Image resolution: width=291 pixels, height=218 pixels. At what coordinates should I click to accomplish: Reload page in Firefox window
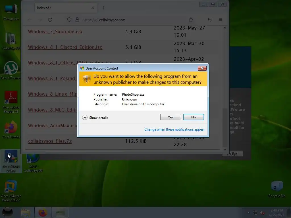[x=50, y=20]
